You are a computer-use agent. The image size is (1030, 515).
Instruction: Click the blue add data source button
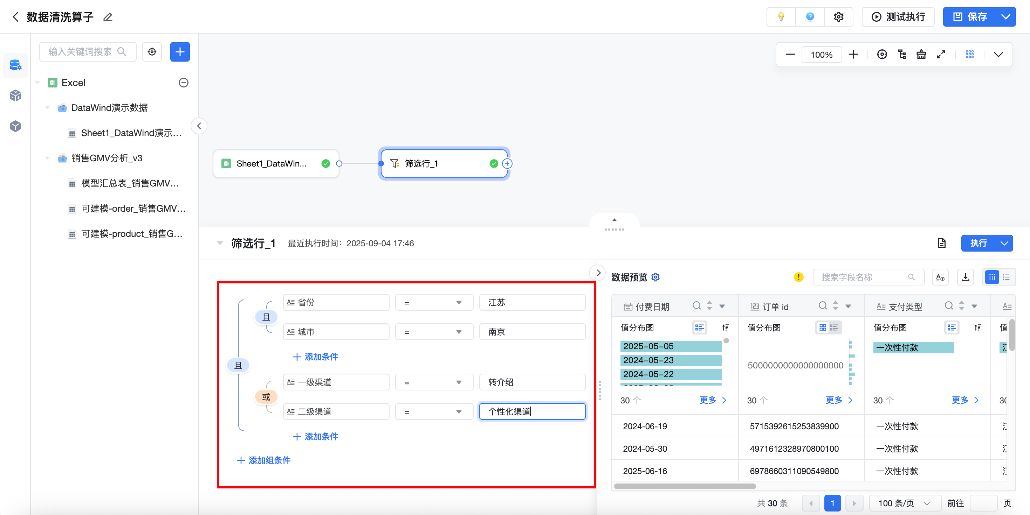(x=180, y=52)
